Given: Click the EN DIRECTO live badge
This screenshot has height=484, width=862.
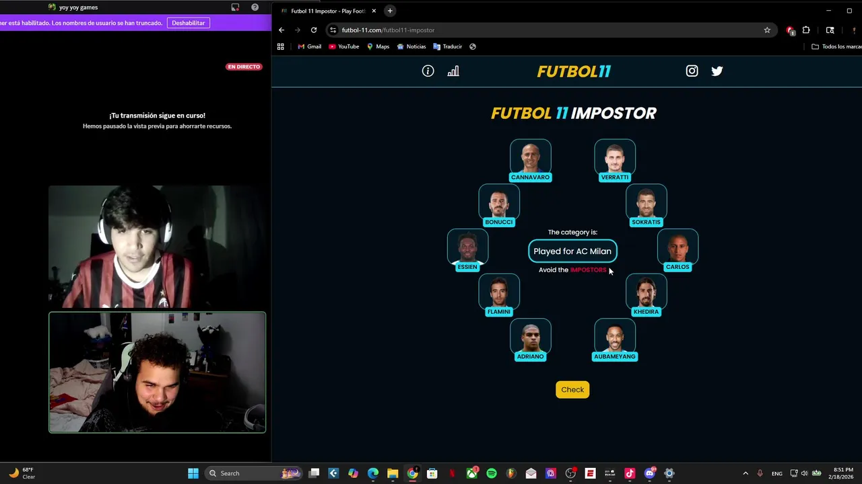Looking at the screenshot, I should pyautogui.click(x=244, y=67).
